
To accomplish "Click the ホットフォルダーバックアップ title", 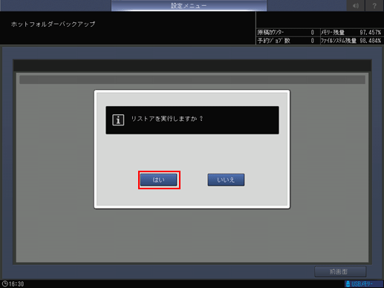I will [x=53, y=24].
